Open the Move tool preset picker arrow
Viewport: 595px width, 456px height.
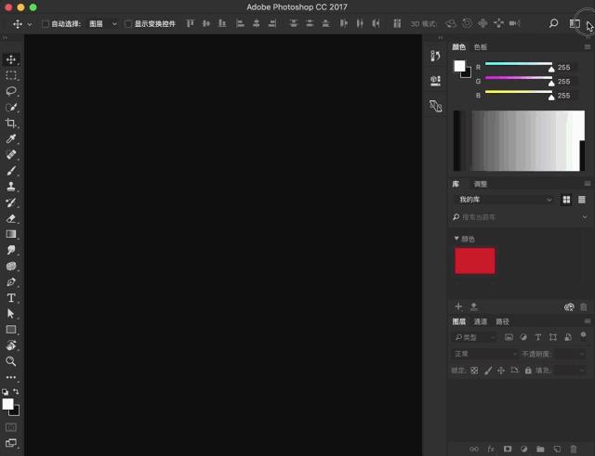(30, 24)
